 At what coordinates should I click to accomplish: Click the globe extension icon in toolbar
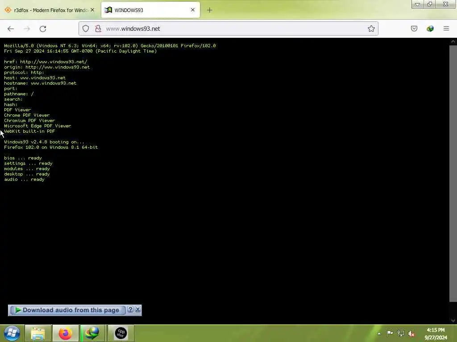tap(430, 28)
